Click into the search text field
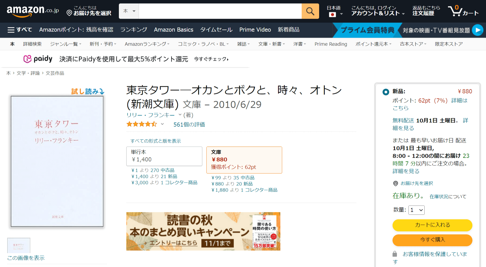Screen dimensions: 486x267 [x=220, y=11]
